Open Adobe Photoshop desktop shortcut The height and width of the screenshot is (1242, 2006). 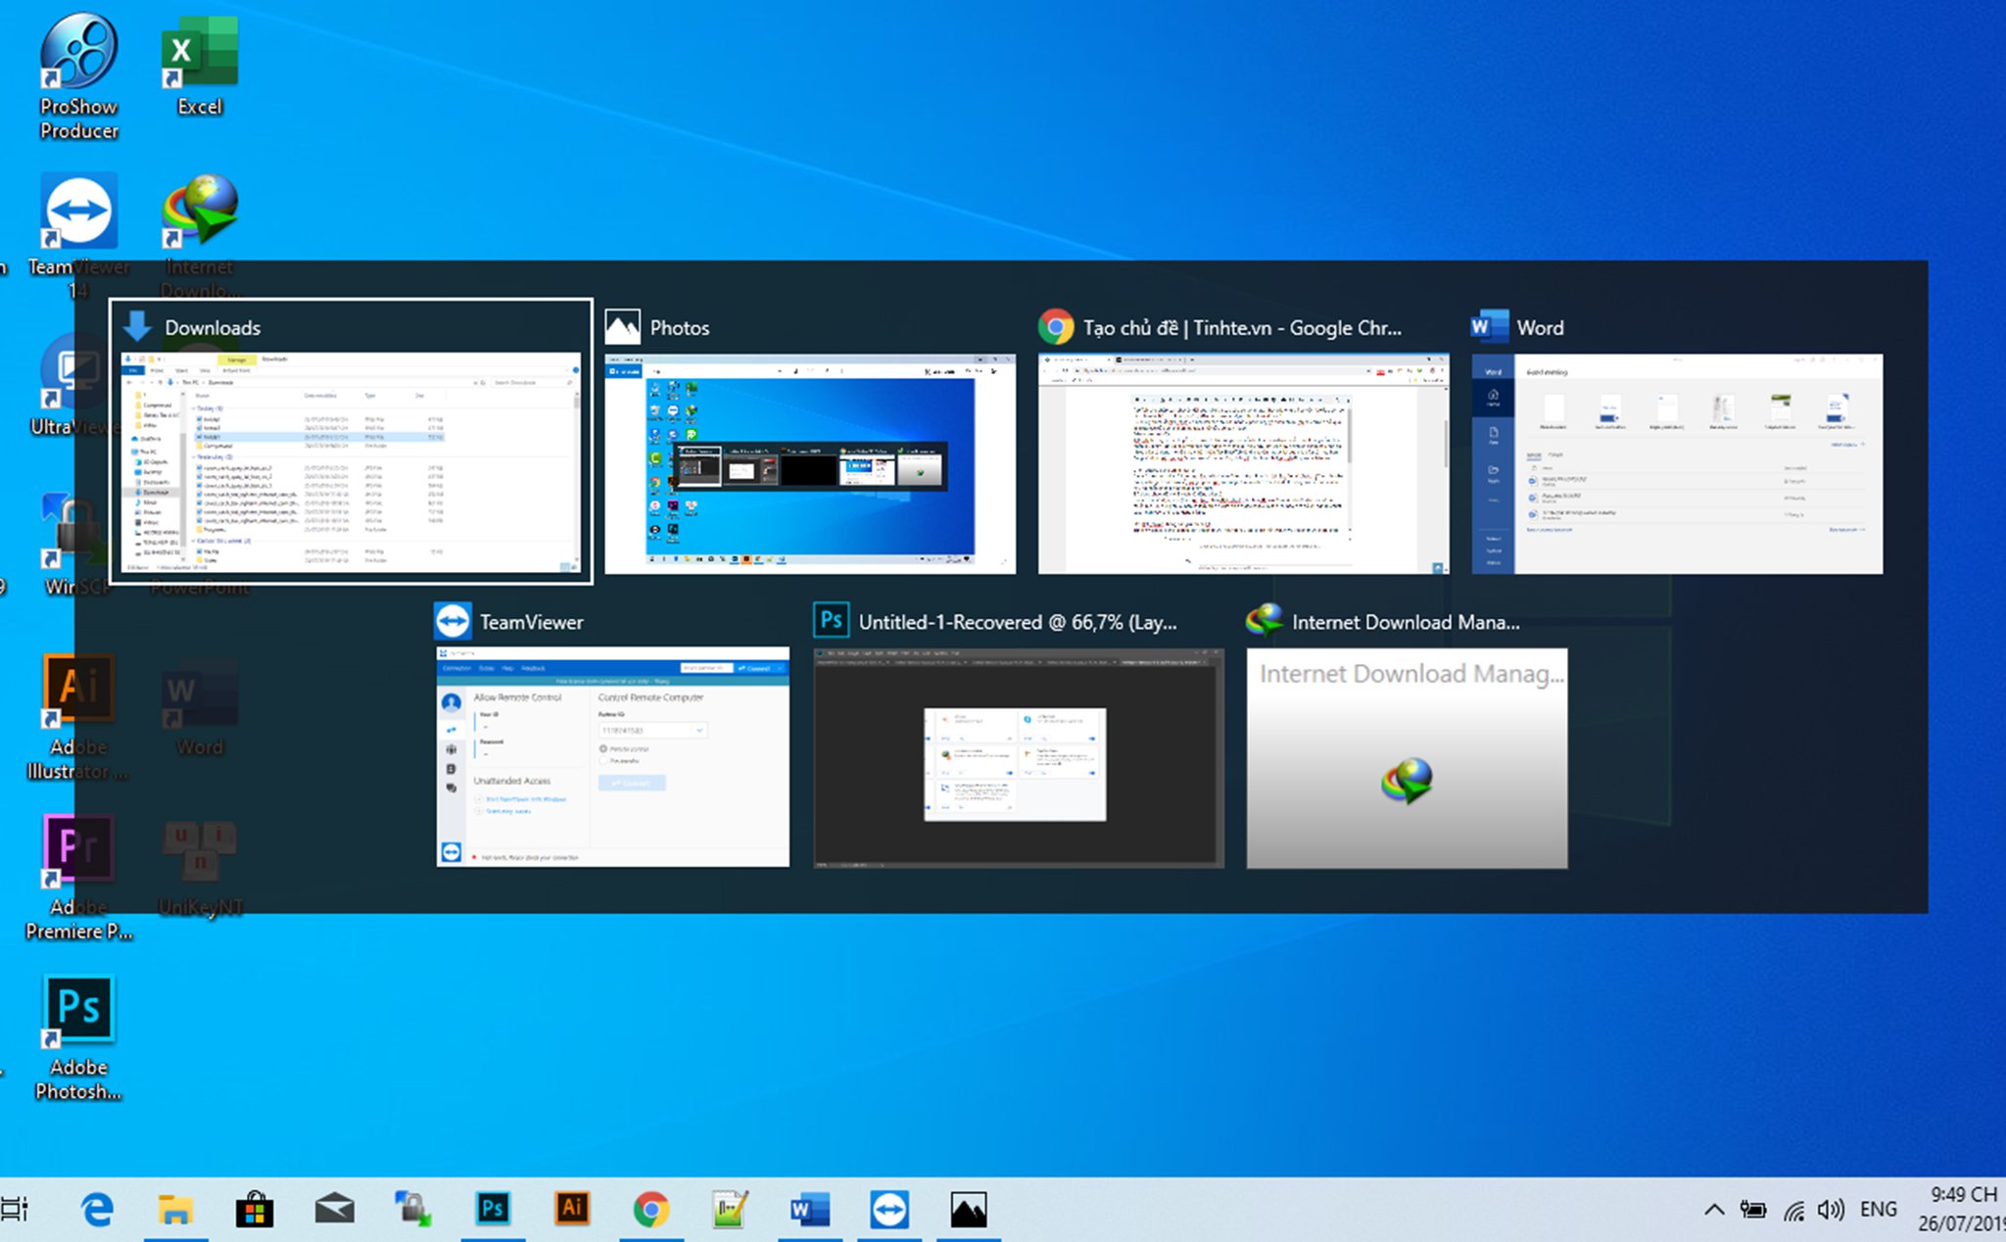tap(78, 1038)
